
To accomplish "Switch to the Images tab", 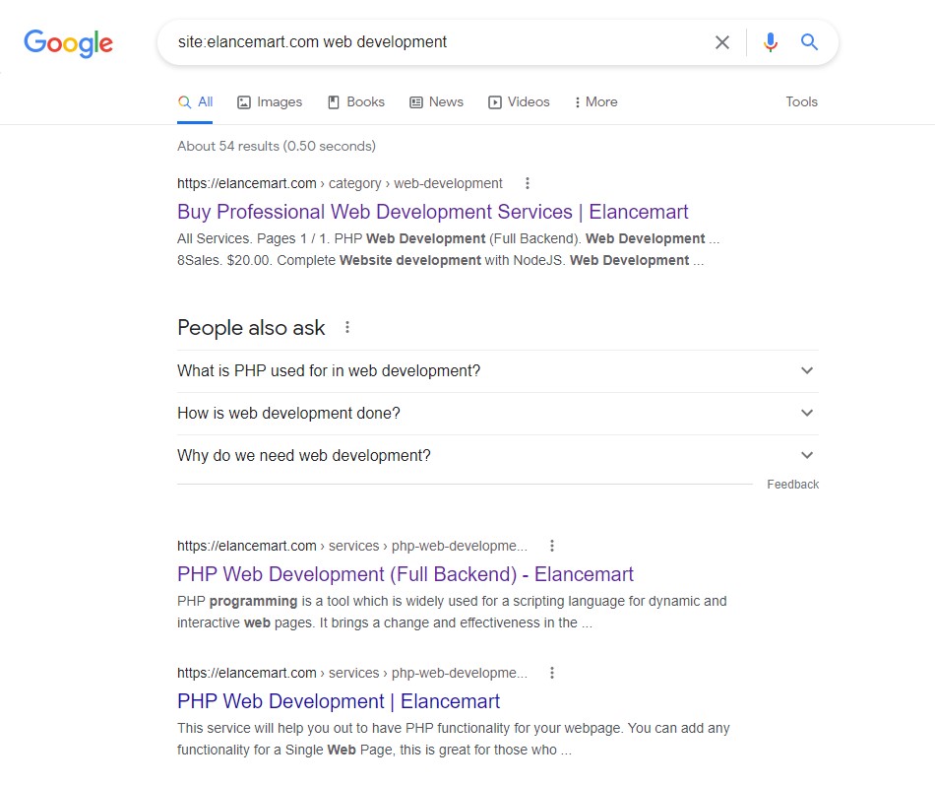I will coord(270,102).
